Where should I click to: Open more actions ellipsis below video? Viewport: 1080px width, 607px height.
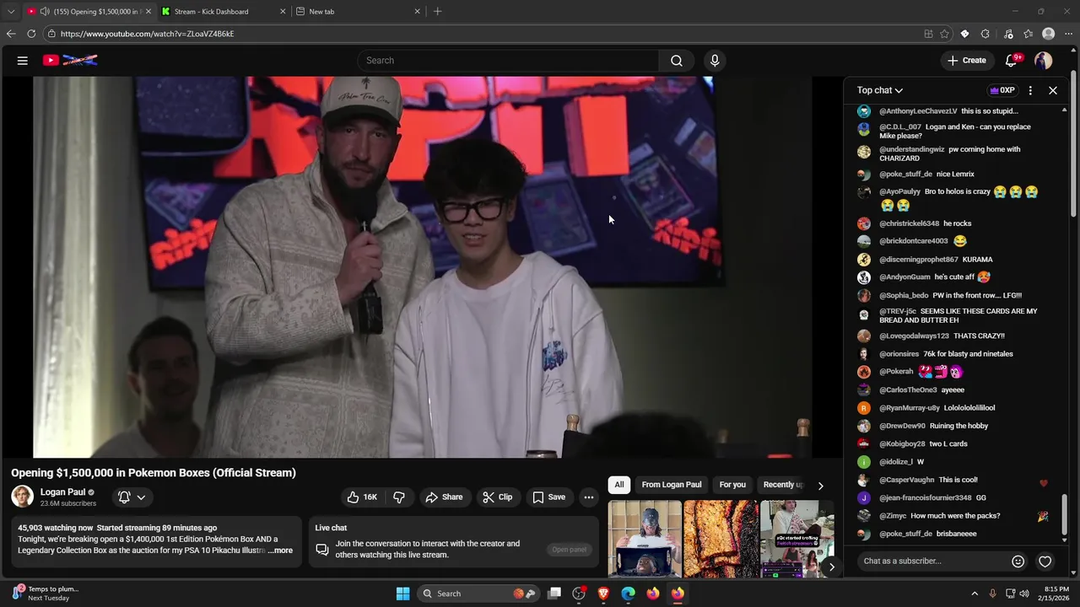click(x=589, y=497)
